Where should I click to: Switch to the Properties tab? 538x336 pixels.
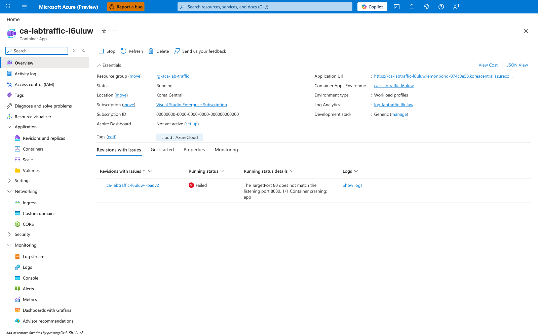pos(194,150)
